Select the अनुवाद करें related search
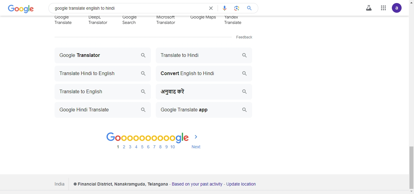Viewport: 414px width, 194px height. (204, 92)
